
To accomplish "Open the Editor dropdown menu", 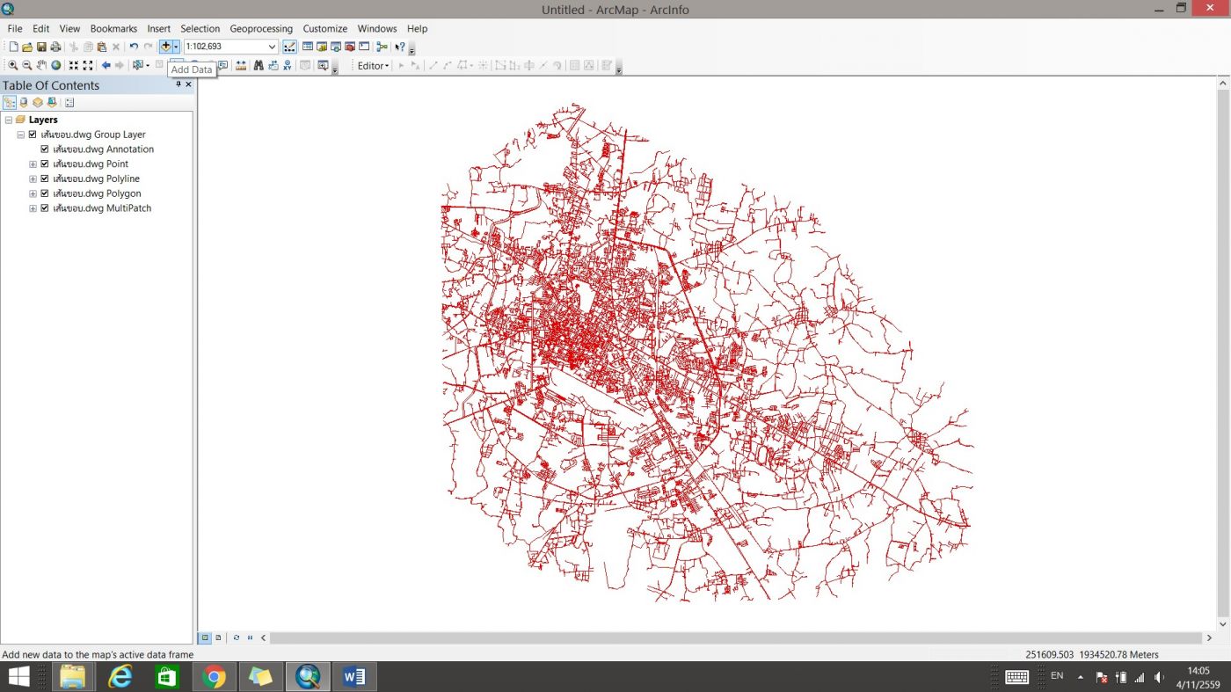I will coord(373,66).
